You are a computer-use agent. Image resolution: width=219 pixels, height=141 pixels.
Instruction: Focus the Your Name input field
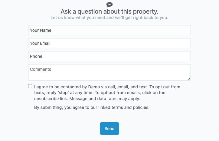point(109,30)
